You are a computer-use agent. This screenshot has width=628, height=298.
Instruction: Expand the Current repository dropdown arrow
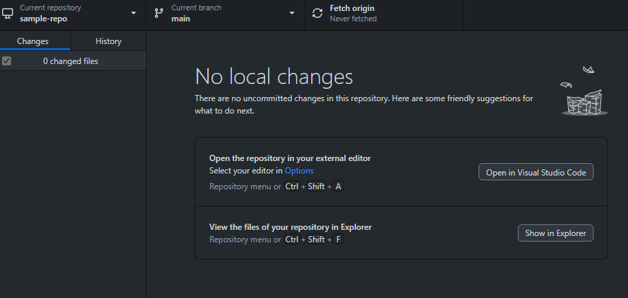point(134,13)
